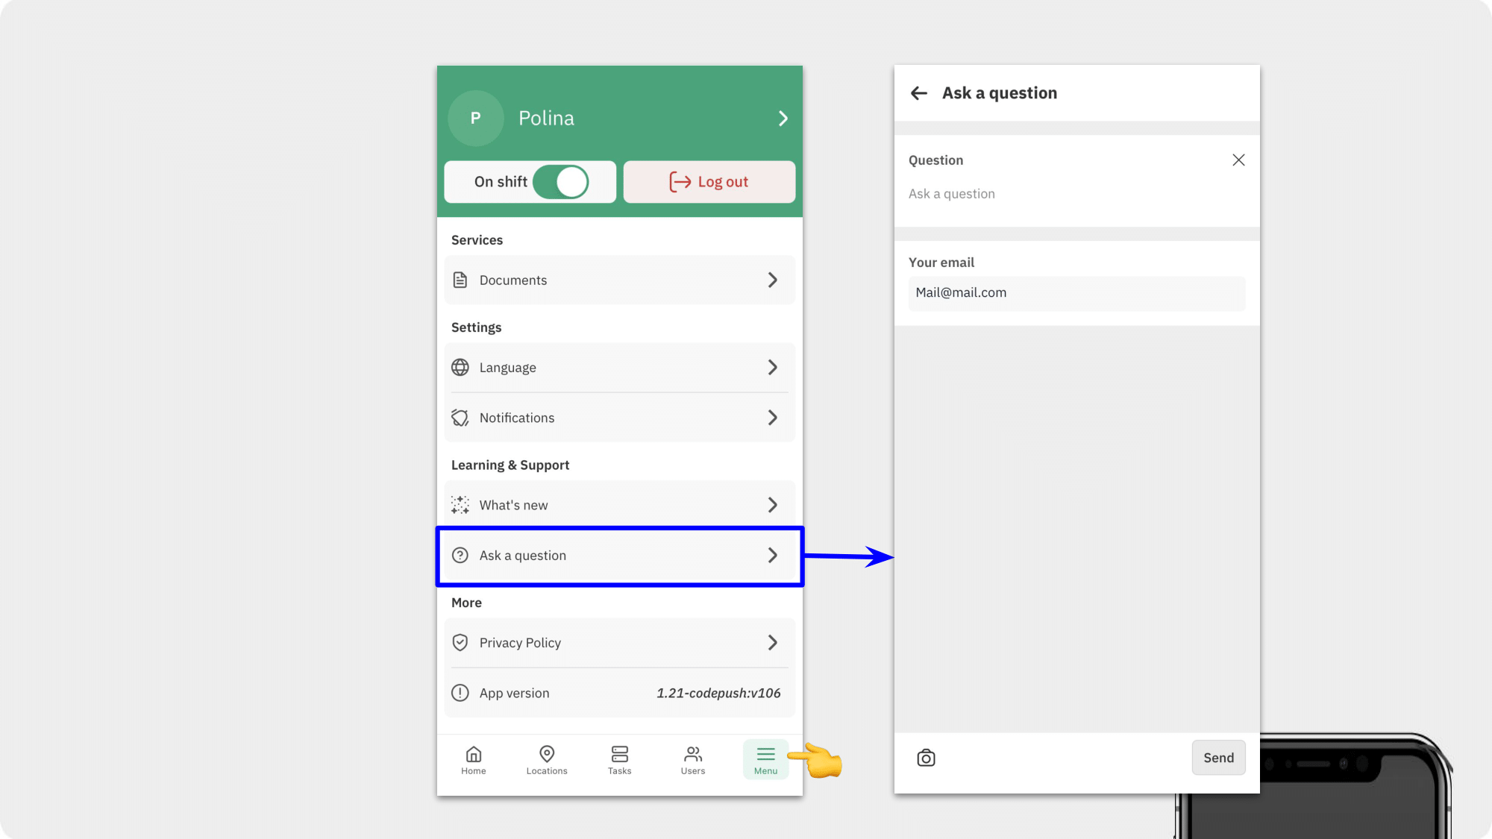The width and height of the screenshot is (1492, 839).
Task: Tap the Send button in Ask a question
Action: pyautogui.click(x=1218, y=756)
